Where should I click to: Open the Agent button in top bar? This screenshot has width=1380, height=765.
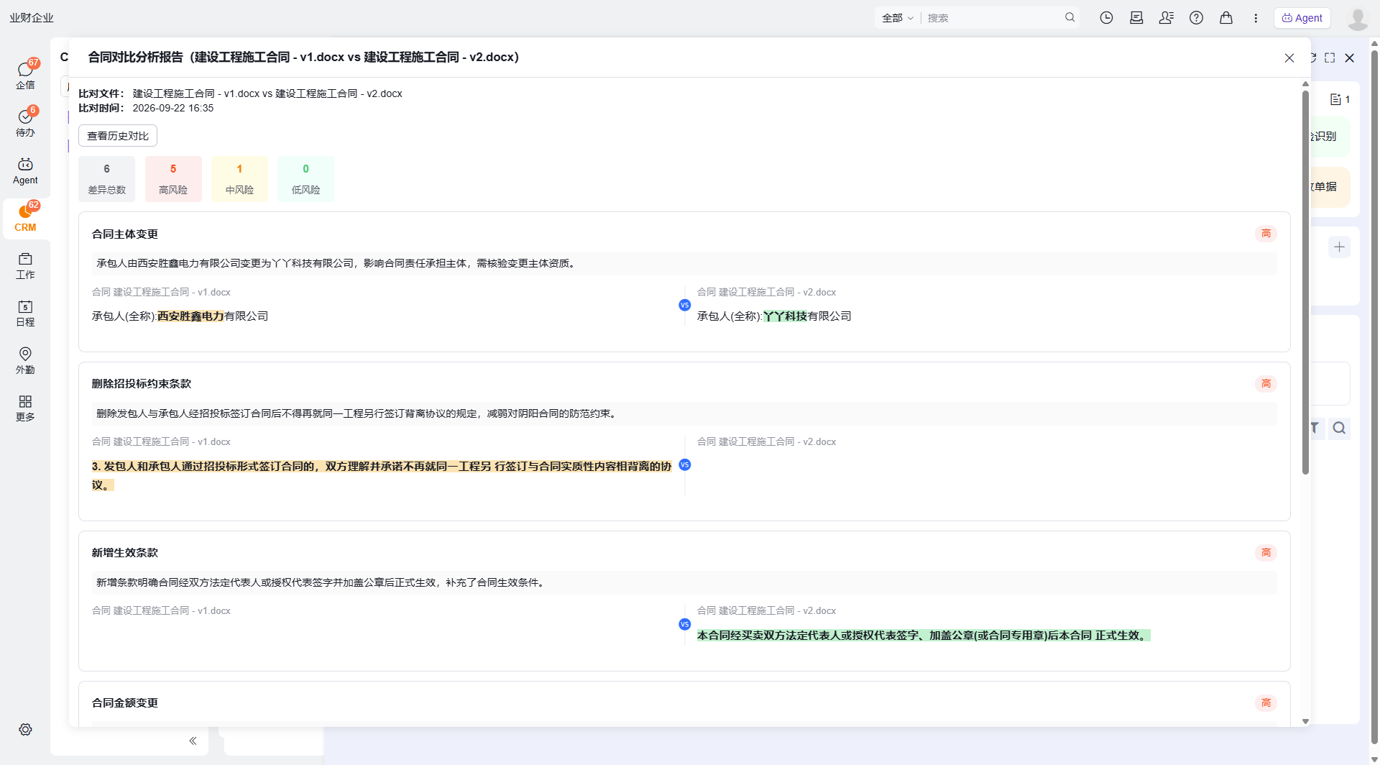(x=1302, y=18)
